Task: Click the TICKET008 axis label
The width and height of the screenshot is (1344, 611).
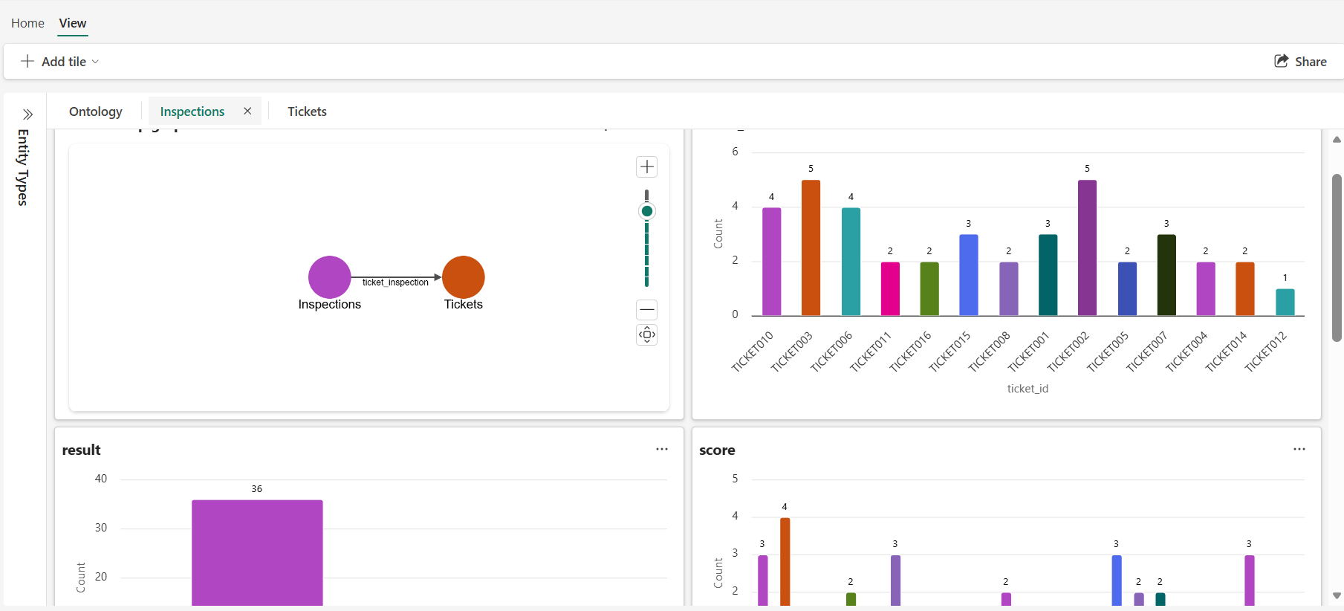Action: [x=990, y=352]
